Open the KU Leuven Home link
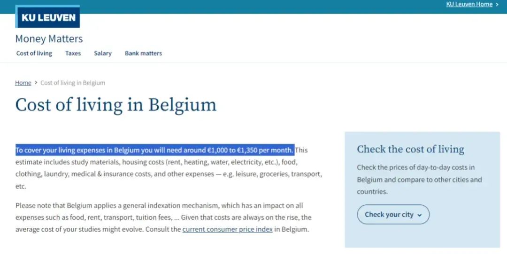 coord(469,4)
